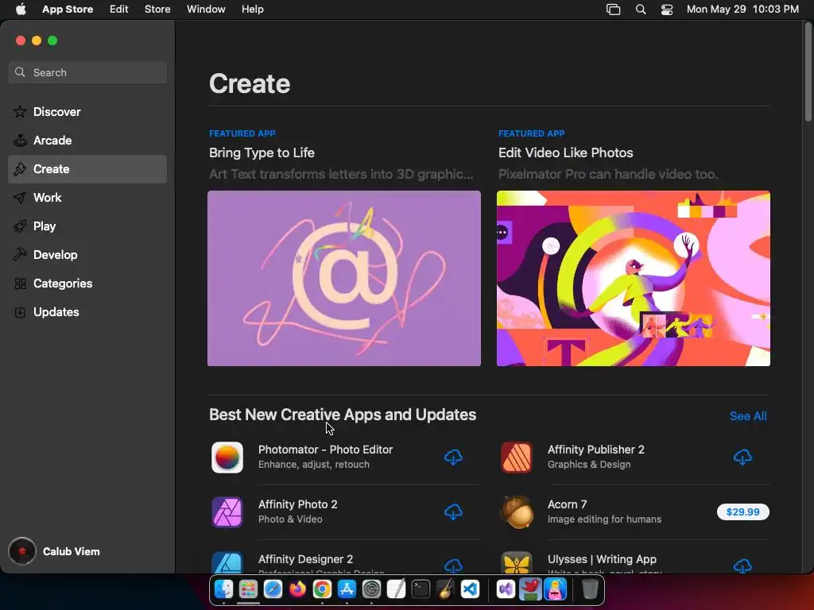Download Photomator with the cloud icon
Screen dimensions: 814x610
coord(453,457)
